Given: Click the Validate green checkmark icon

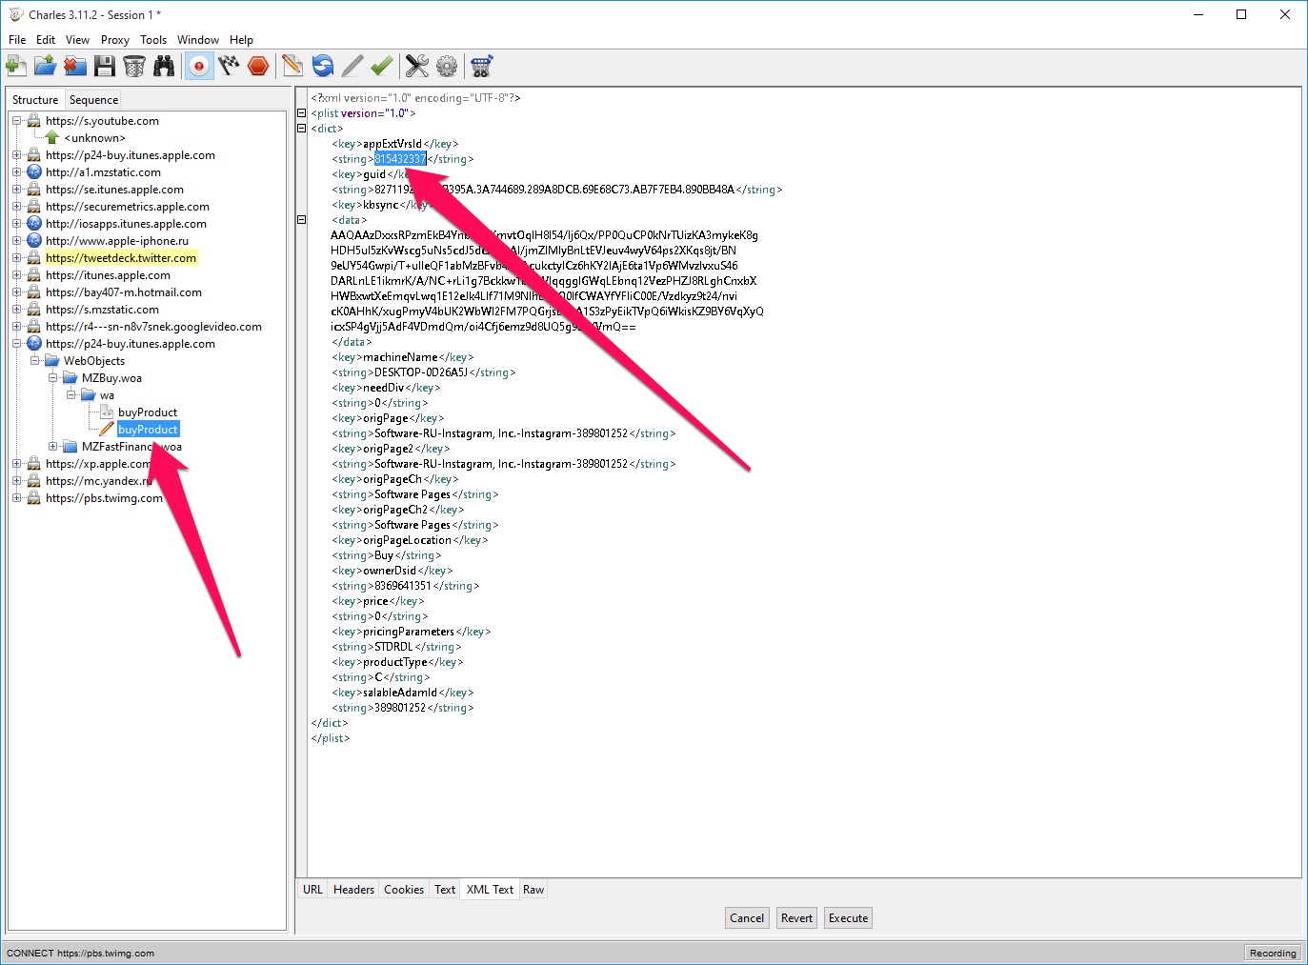Looking at the screenshot, I should [382, 66].
